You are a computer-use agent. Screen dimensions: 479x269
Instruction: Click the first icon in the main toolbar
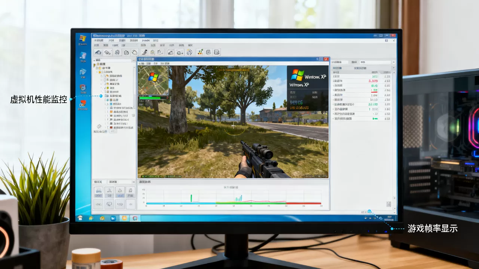click(x=98, y=52)
